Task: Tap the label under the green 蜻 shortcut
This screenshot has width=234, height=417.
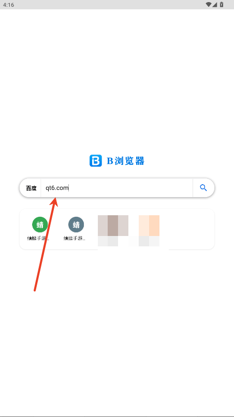Action: 38,238
